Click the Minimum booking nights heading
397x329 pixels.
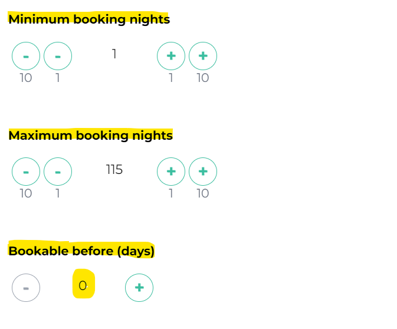[x=89, y=19]
